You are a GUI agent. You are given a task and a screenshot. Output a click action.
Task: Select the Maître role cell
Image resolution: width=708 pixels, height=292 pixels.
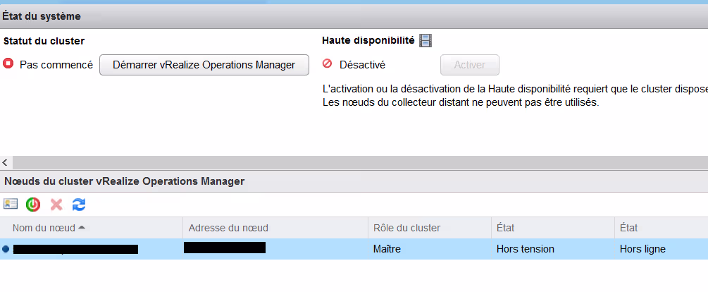[x=387, y=249]
